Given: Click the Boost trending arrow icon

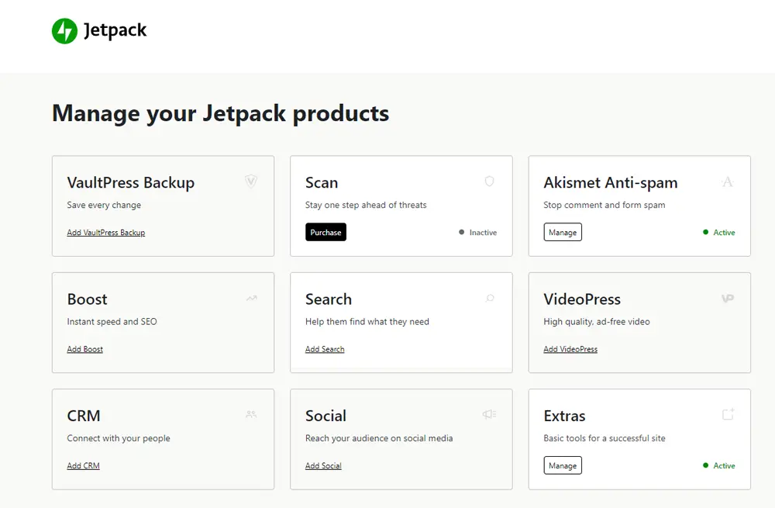Looking at the screenshot, I should click(252, 299).
